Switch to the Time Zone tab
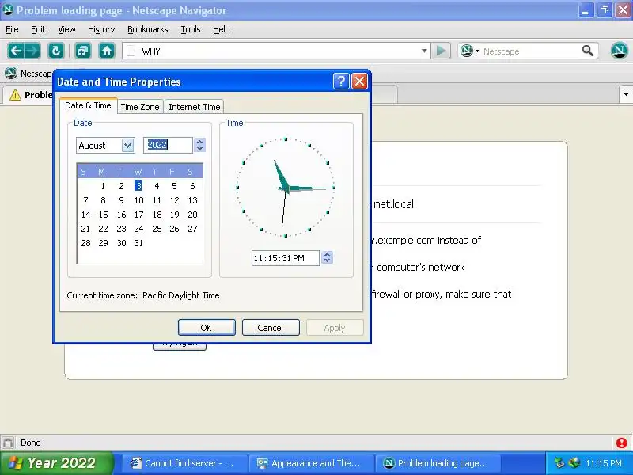The width and height of the screenshot is (633, 475). point(140,107)
